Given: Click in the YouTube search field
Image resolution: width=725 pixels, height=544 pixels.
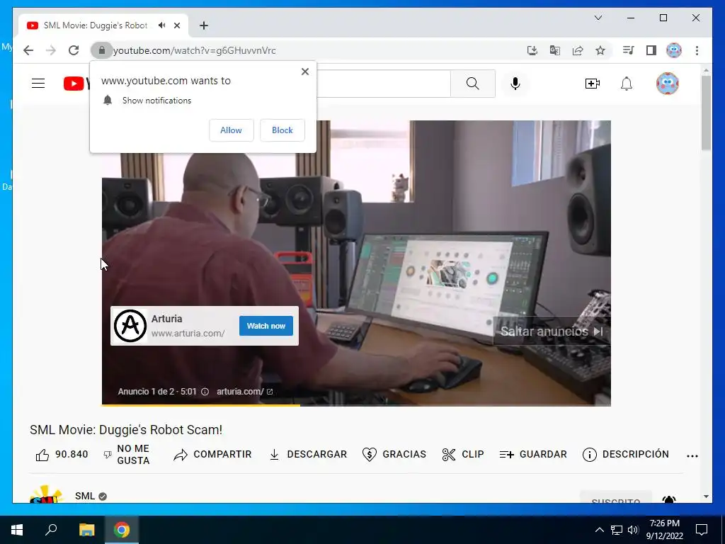Looking at the screenshot, I should pyautogui.click(x=384, y=84).
